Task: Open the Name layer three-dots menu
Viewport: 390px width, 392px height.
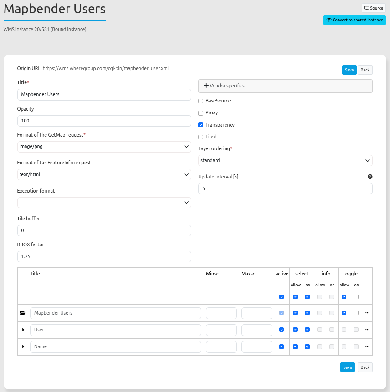Action: tap(367, 346)
